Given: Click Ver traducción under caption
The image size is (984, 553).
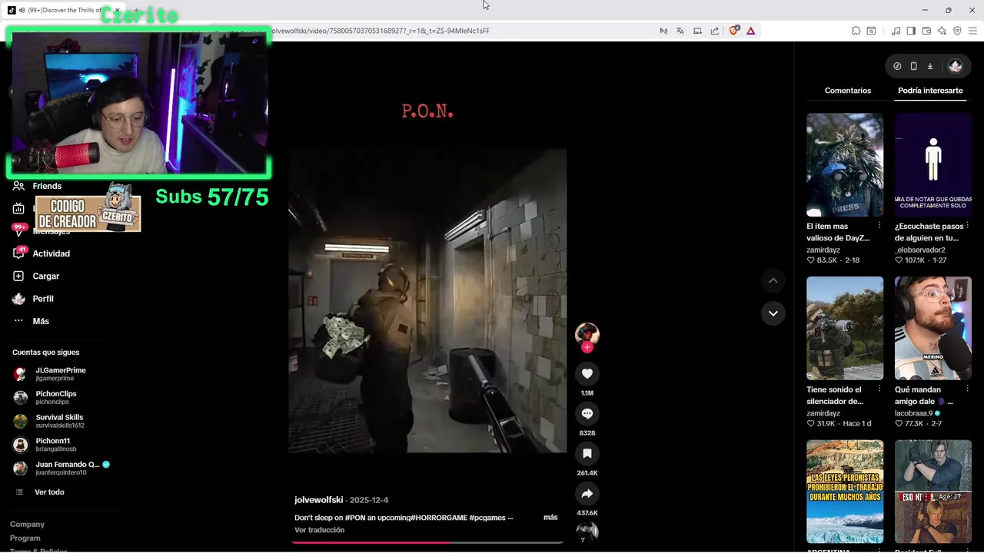Looking at the screenshot, I should point(319,530).
